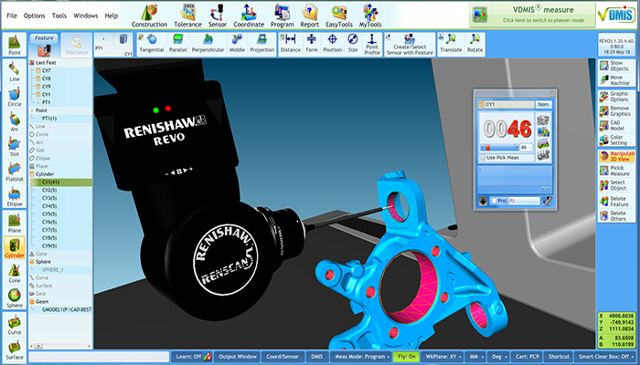Toggle Pick & Measure mode
The height and width of the screenshot is (365, 640).
pyautogui.click(x=616, y=171)
